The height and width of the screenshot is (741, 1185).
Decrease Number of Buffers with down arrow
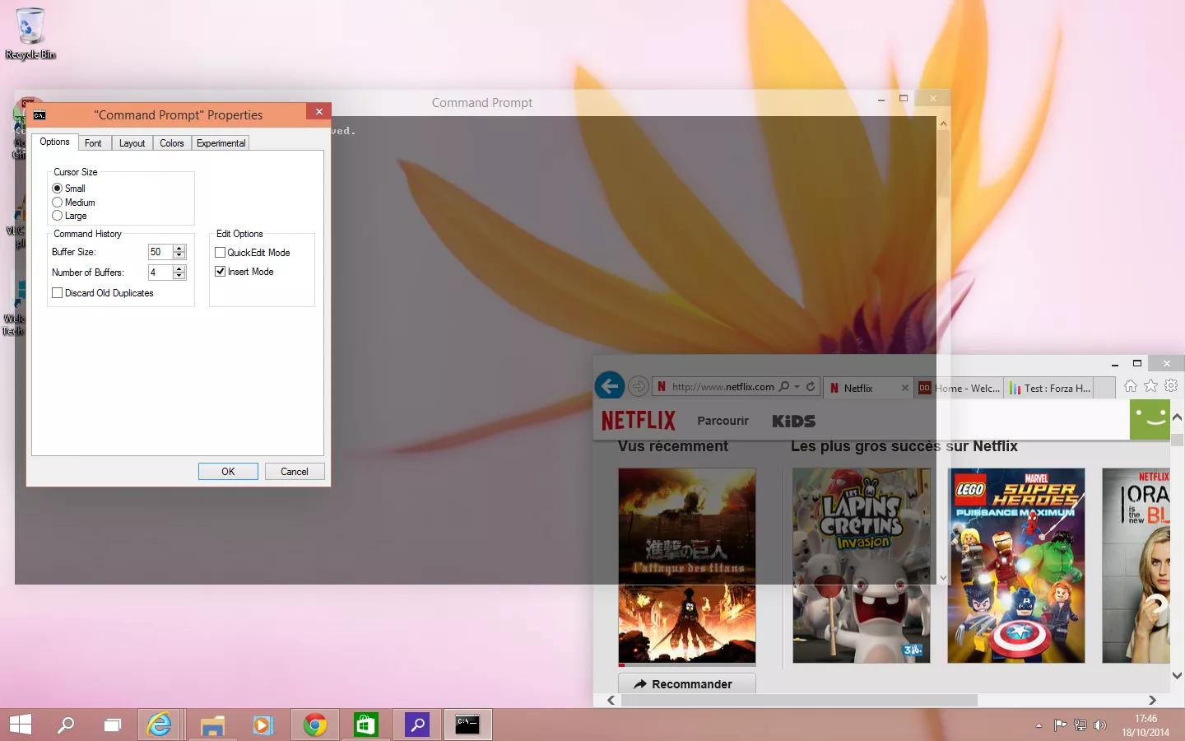(179, 276)
